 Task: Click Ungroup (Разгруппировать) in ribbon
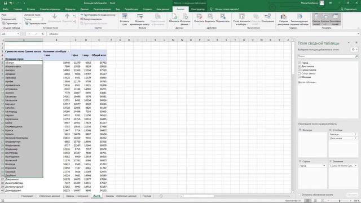pos(91,19)
